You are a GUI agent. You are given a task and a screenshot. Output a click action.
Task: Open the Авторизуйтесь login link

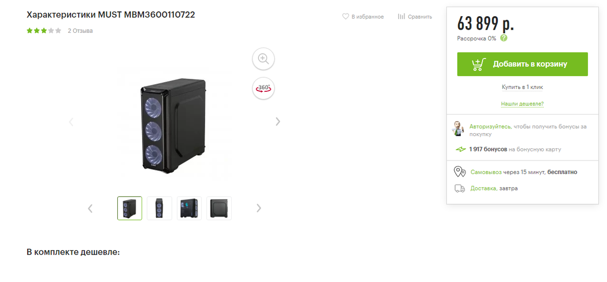pos(490,127)
